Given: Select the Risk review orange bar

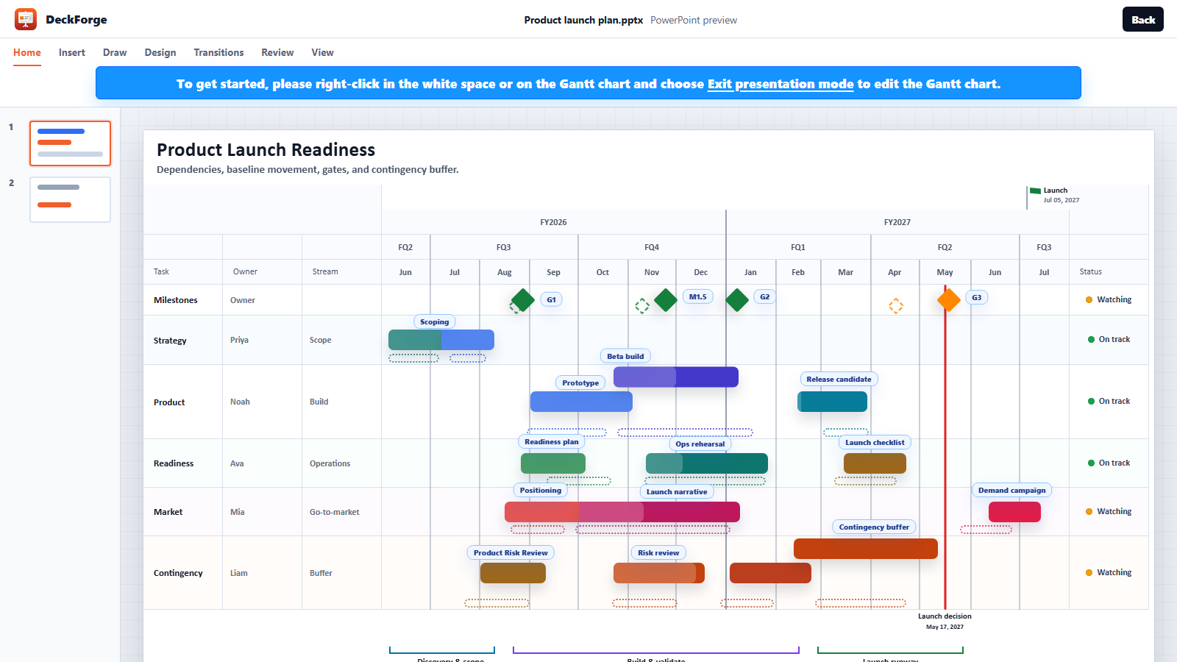Looking at the screenshot, I should point(659,573).
